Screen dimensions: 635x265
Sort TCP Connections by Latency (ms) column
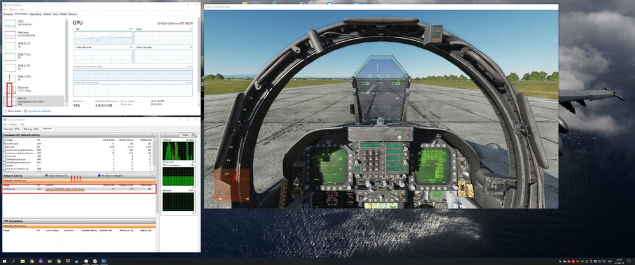coord(147,230)
